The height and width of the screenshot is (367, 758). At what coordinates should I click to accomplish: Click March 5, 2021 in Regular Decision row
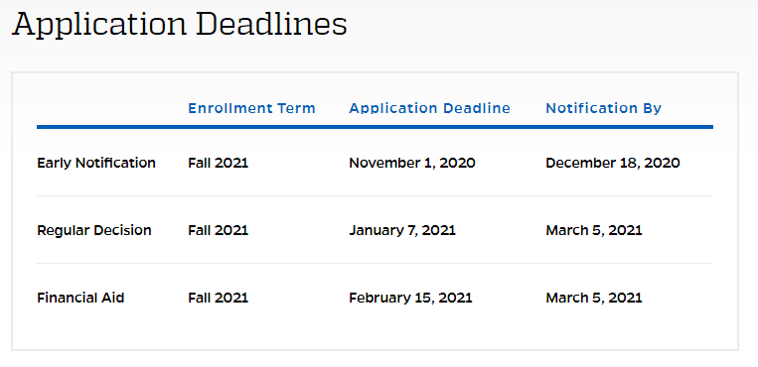tap(594, 231)
